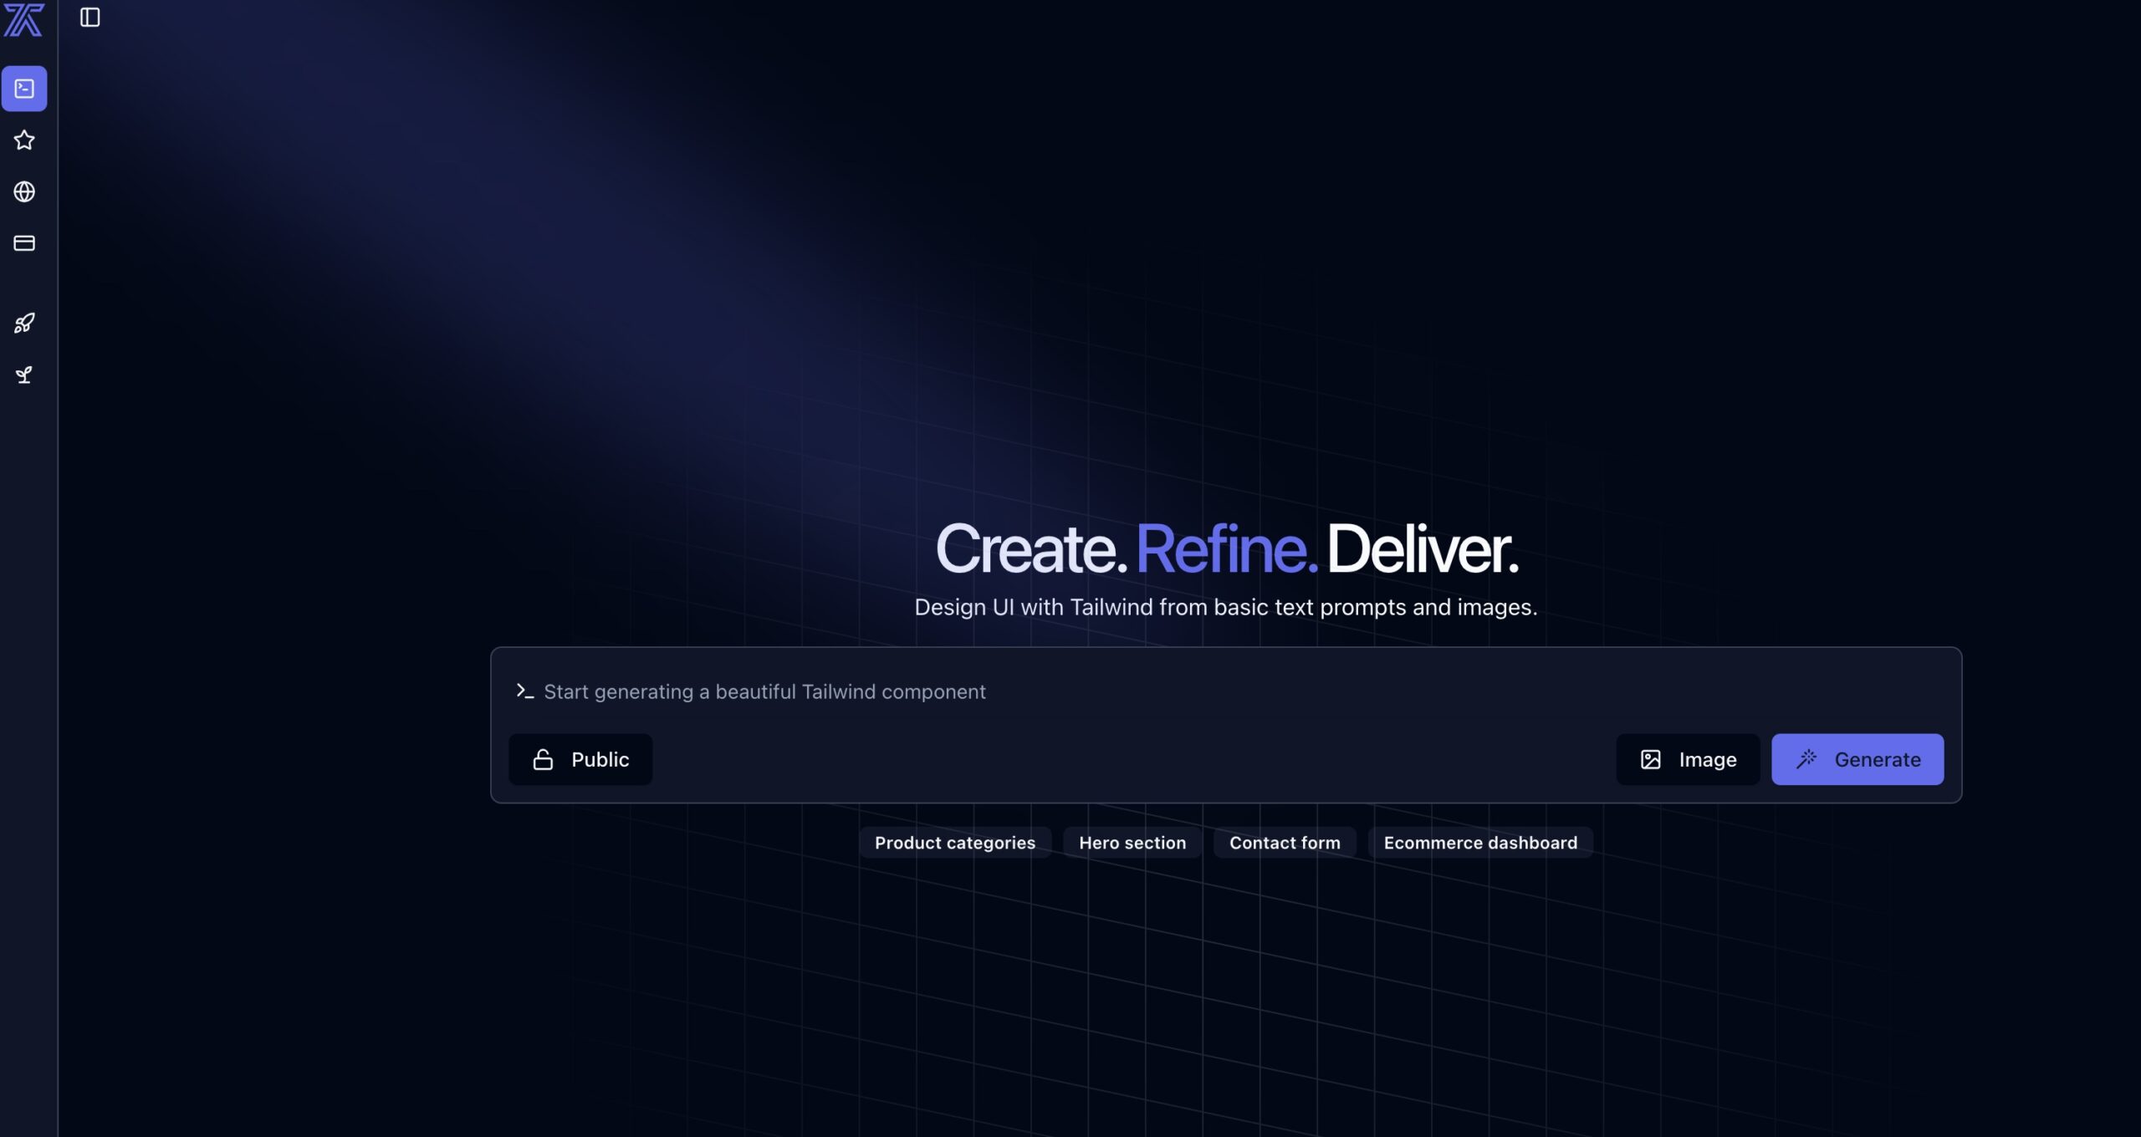Click the picture icon on Image button
Viewport: 2141px width, 1137px height.
pyautogui.click(x=1650, y=759)
